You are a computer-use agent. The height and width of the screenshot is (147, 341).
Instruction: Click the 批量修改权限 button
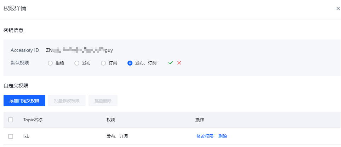point(67,100)
